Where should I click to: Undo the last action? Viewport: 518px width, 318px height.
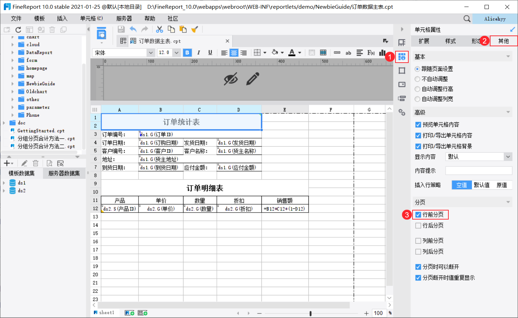133,30
